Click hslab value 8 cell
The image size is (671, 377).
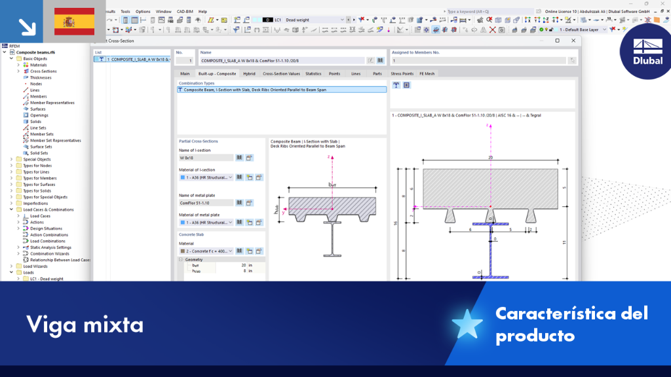(x=231, y=271)
